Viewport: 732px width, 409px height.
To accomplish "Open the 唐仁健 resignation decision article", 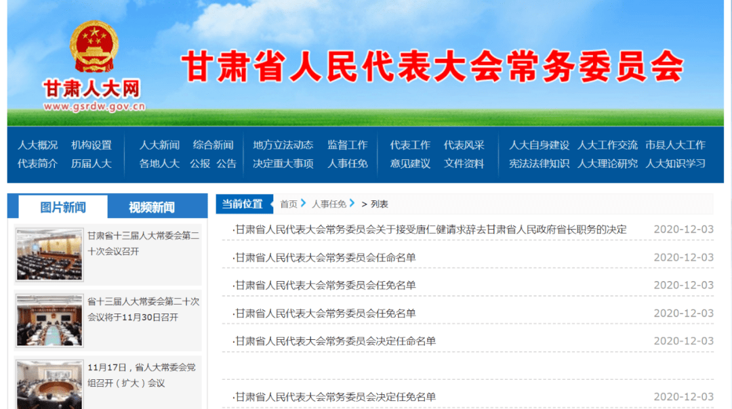I will [430, 230].
